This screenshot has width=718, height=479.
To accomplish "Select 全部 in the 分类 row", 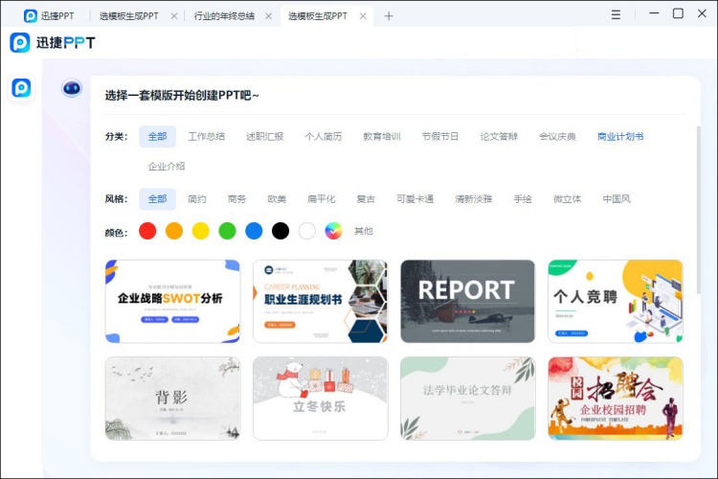I will (157, 137).
